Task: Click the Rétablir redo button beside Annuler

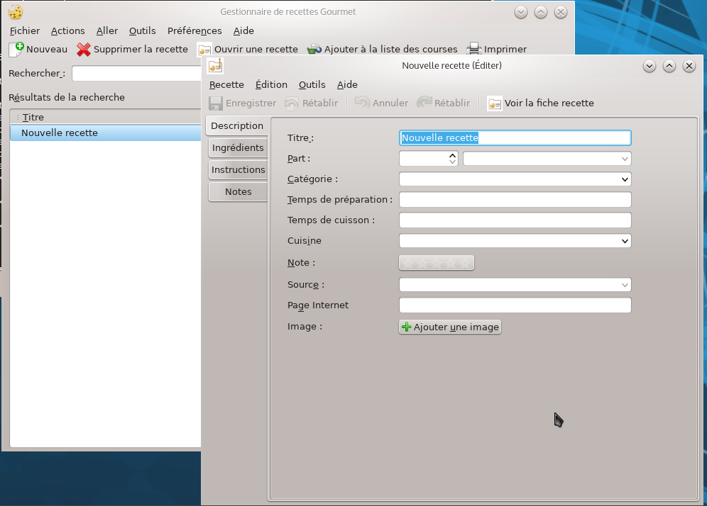Action: 444,103
